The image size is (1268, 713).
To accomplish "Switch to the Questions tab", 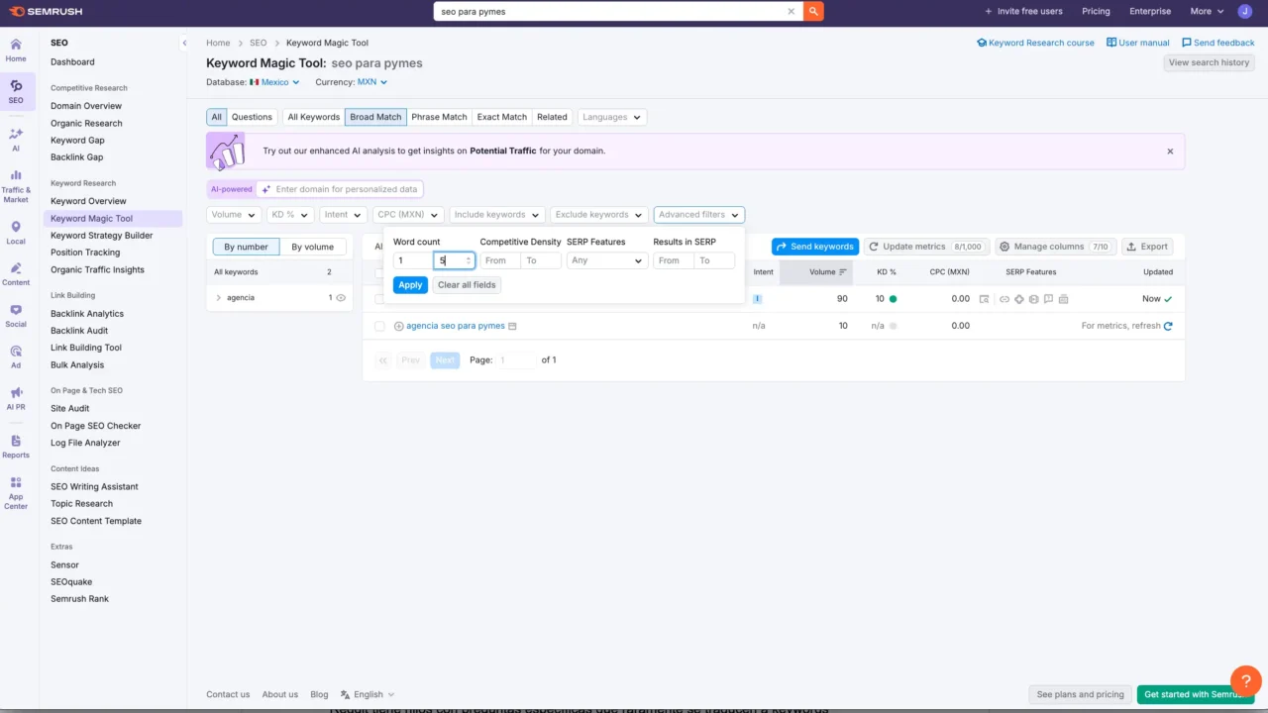I will pyautogui.click(x=252, y=117).
